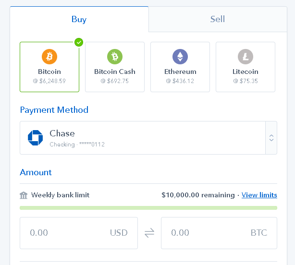
Task: Click the orange Bitcoin logo icon
Action: click(49, 57)
